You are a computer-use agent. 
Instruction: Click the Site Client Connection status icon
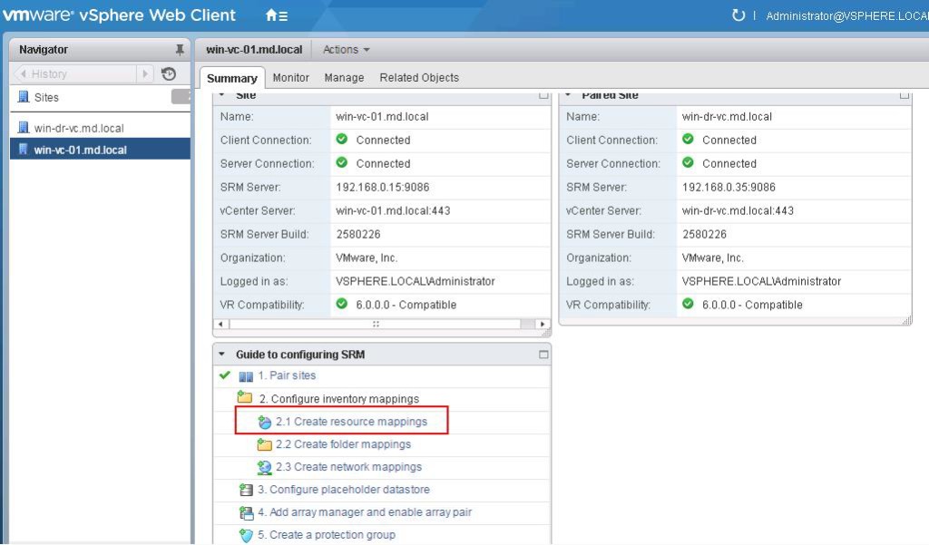click(x=342, y=140)
